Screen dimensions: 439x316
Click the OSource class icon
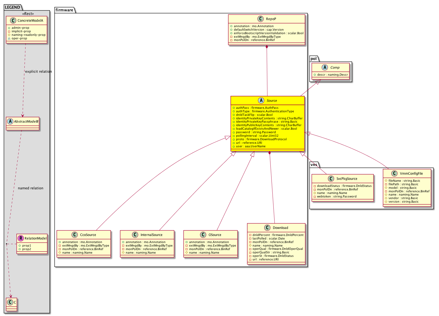click(203, 235)
